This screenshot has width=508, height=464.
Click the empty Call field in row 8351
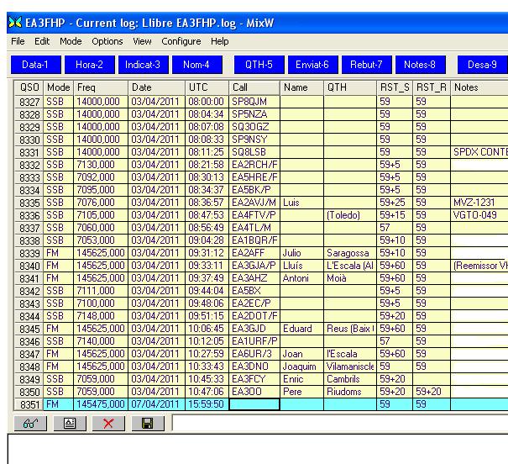tap(254, 404)
